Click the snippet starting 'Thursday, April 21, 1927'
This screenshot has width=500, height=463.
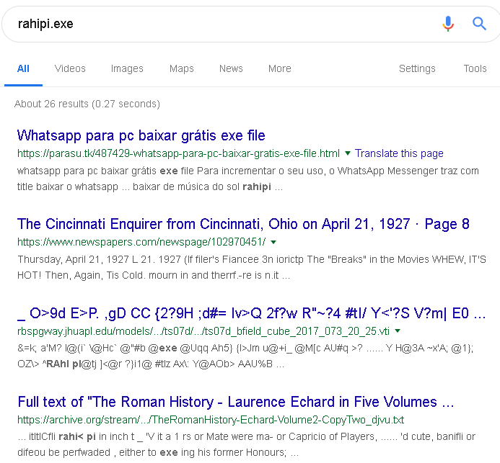tap(252, 267)
